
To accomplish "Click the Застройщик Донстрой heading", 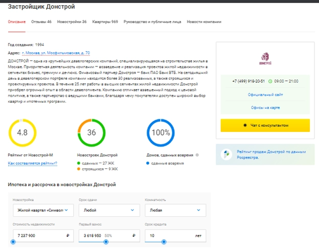I will coord(41,7).
